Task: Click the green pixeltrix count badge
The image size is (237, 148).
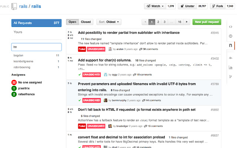Action: pyautogui.click(x=14, y=88)
